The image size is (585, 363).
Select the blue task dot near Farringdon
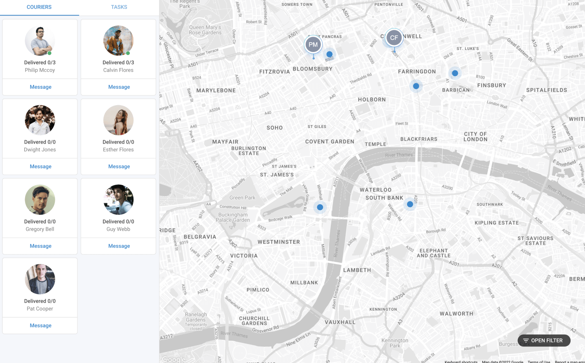click(416, 86)
